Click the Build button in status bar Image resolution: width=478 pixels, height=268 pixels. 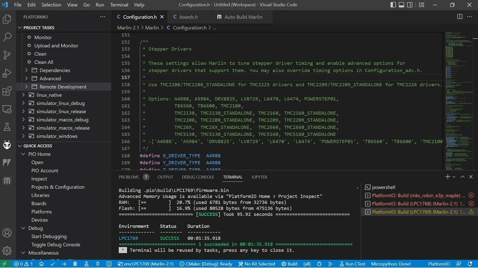[x=289, y=264]
